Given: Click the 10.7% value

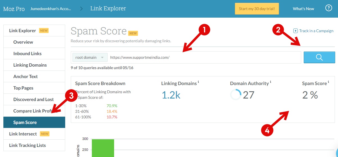Looking at the screenshot, I should coord(112,117).
